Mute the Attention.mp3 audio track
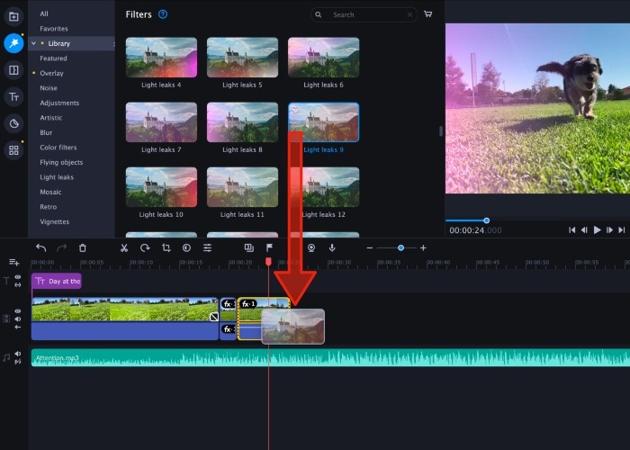630x450 pixels. point(17,354)
